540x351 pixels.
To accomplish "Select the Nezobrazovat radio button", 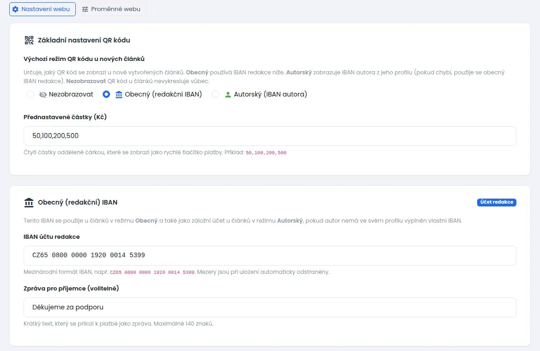I will pyautogui.click(x=31, y=94).
